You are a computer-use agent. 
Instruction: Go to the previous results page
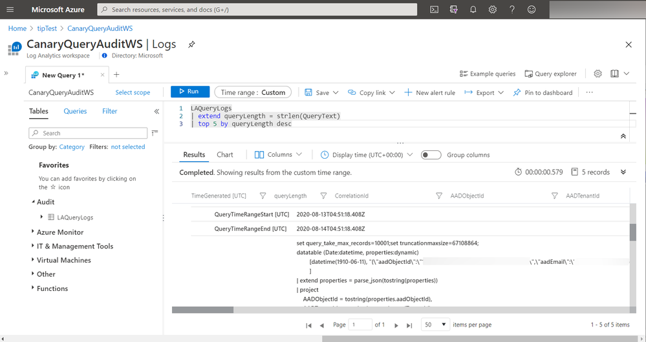[x=322, y=325]
